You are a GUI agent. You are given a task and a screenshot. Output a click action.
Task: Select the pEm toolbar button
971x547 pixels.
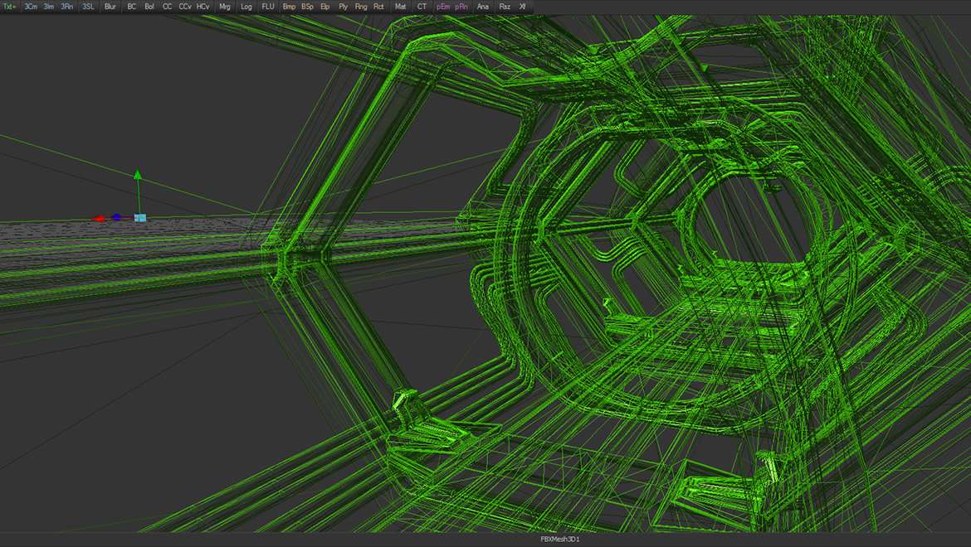point(443,7)
